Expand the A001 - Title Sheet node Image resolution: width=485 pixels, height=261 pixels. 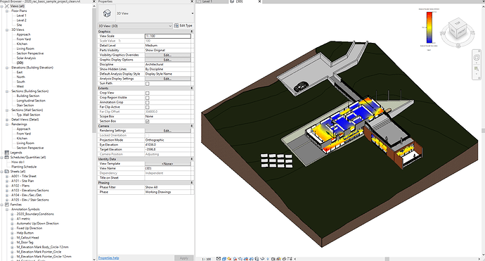(7, 176)
